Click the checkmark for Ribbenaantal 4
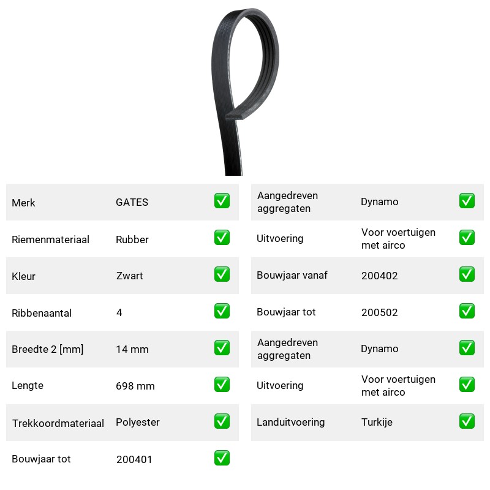 [x=222, y=311]
